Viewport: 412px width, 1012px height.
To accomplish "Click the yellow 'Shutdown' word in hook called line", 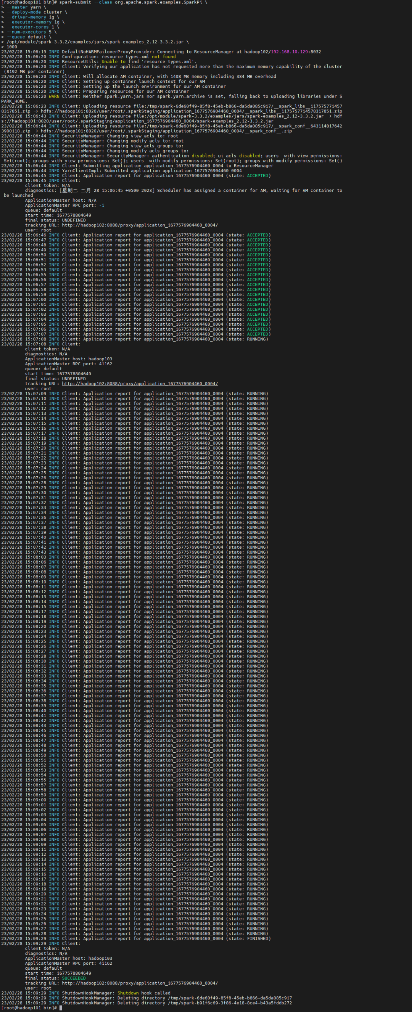I will 128,993.
